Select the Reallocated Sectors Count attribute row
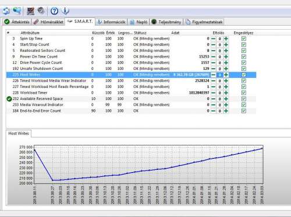The height and width of the screenshot is (217, 291). (131, 51)
